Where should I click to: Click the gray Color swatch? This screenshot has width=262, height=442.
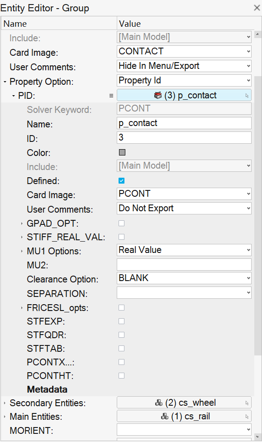tap(122, 152)
